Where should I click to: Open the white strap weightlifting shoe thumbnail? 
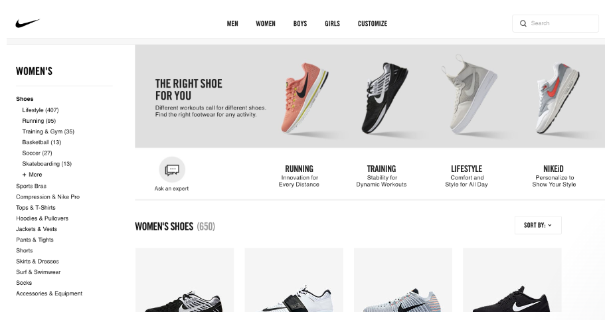tap(294, 280)
